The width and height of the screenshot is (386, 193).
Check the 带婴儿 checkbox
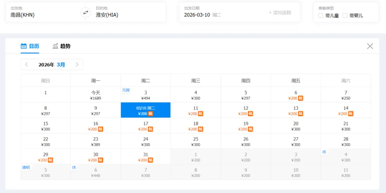(345, 16)
